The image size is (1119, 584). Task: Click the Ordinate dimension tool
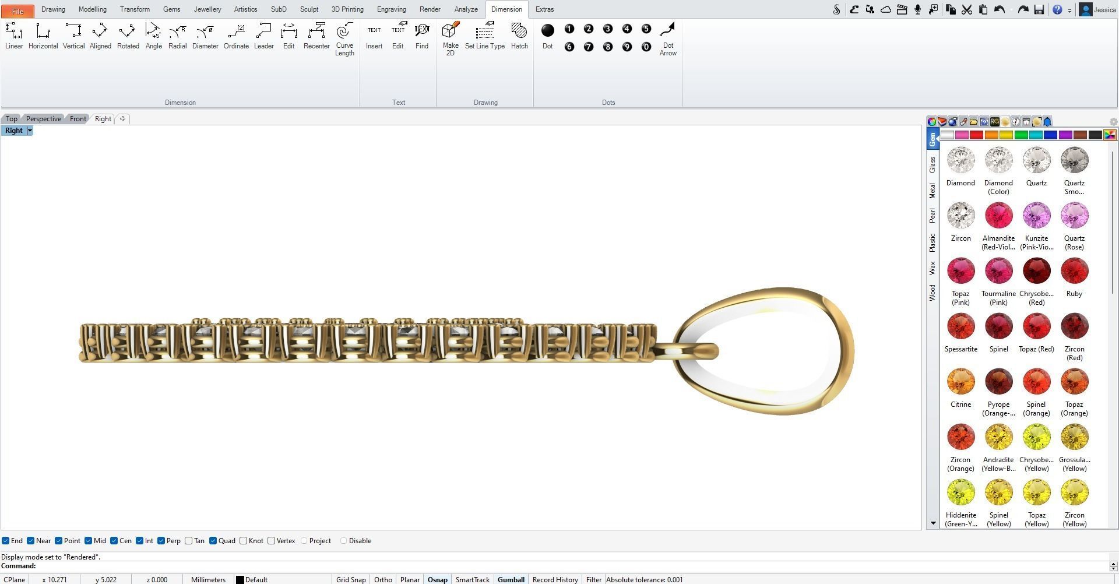click(236, 36)
